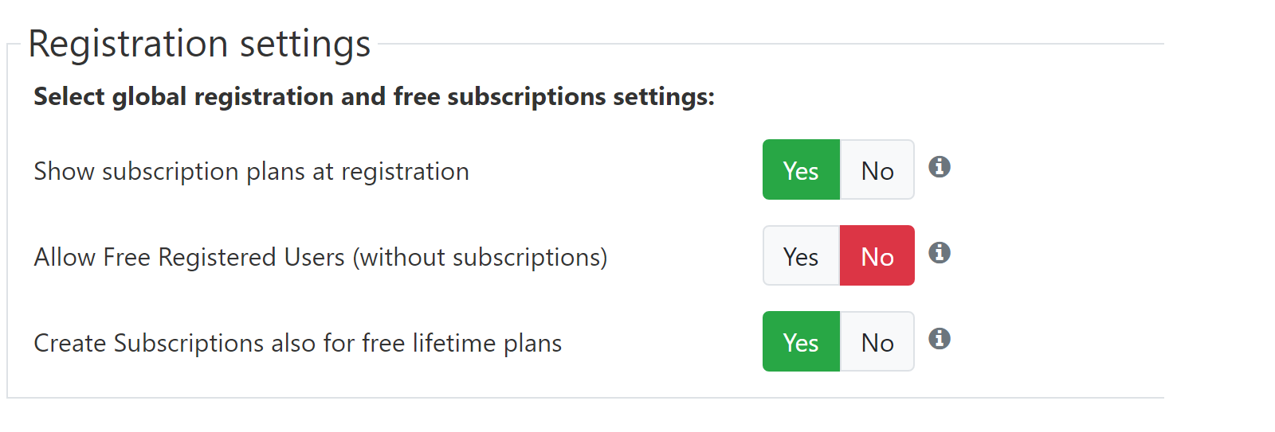The image size is (1275, 432).
Task: Click the fieldset top border beside the heading
Action: [771, 44]
